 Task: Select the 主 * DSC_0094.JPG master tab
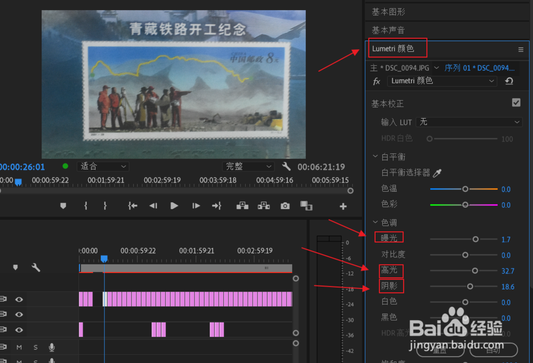coord(400,68)
